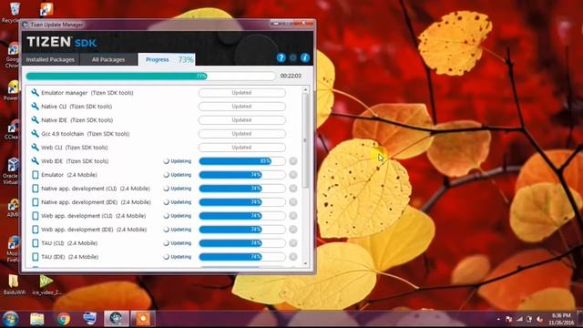Switch to All Packages tab
Viewport: 583px width, 328px height.
(x=108, y=59)
